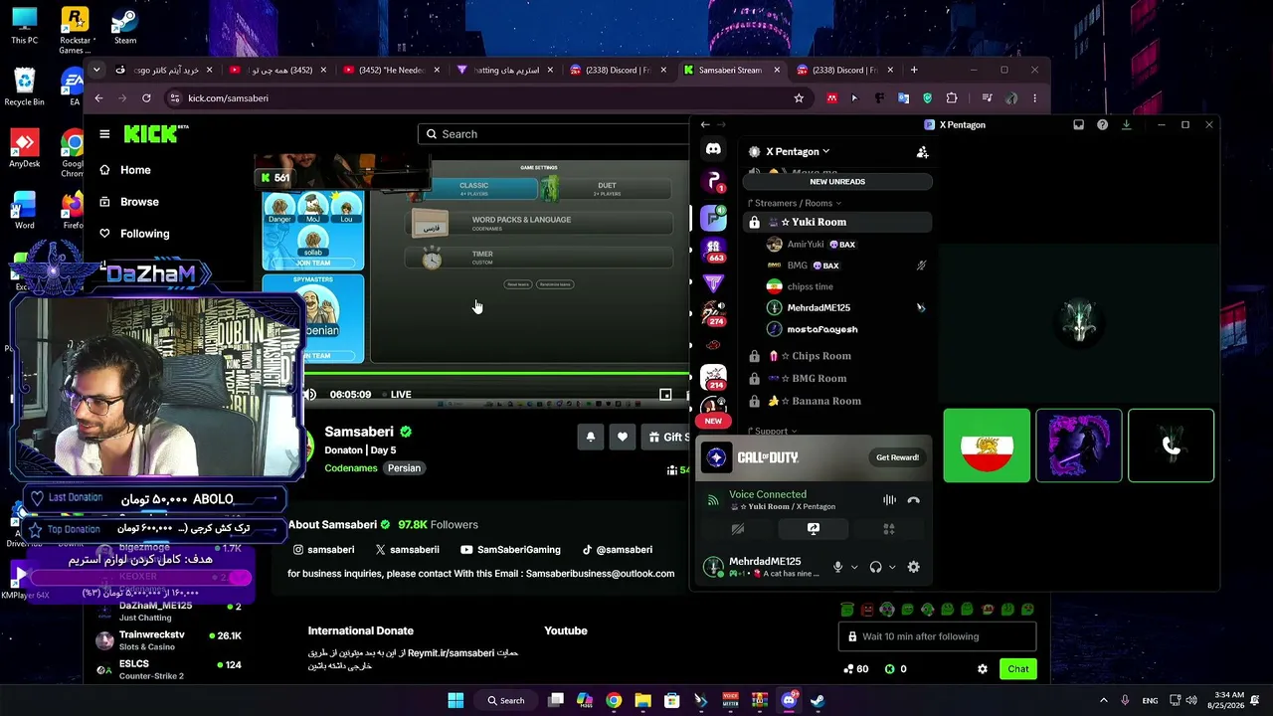The width and height of the screenshot is (1273, 716).
Task: Select the Yuki Room voice channel
Action: pos(837,223)
